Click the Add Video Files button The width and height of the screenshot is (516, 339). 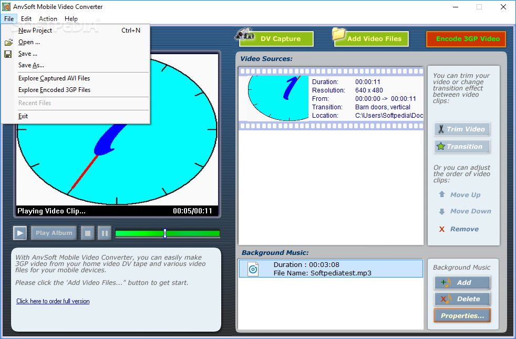click(371, 39)
